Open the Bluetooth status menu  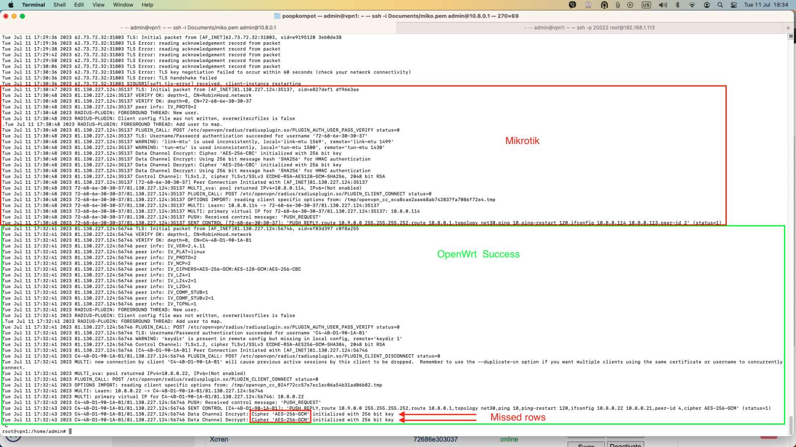(677, 5)
